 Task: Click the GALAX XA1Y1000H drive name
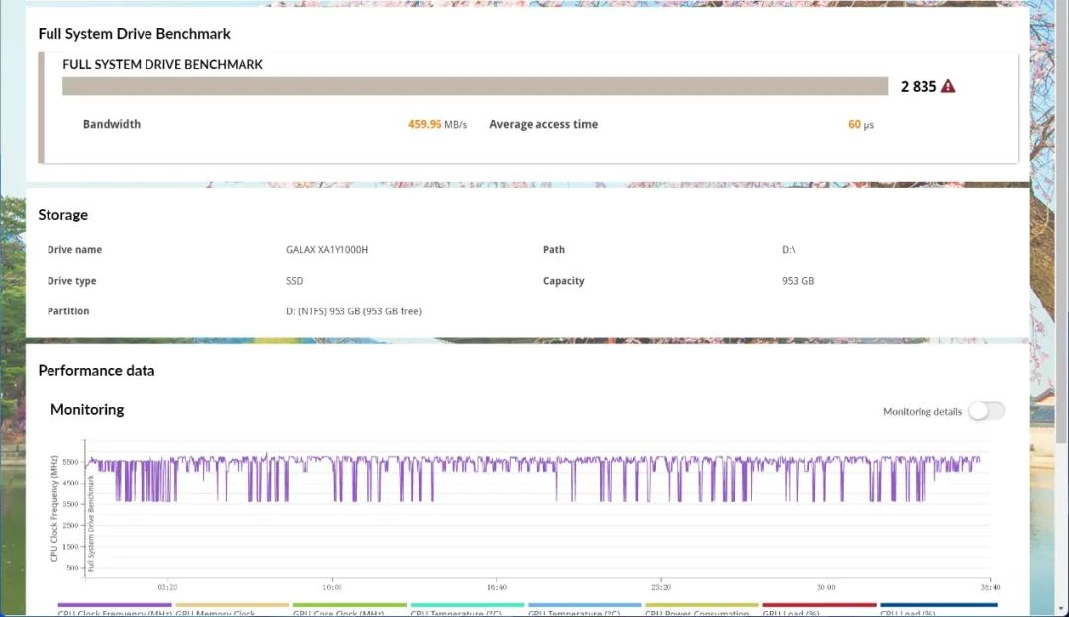[x=327, y=250]
